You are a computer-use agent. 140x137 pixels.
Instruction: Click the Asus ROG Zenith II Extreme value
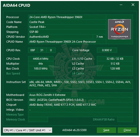(47, 95)
